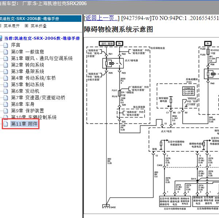Click the page icon beside 第2章 转向系统

click(6, 65)
